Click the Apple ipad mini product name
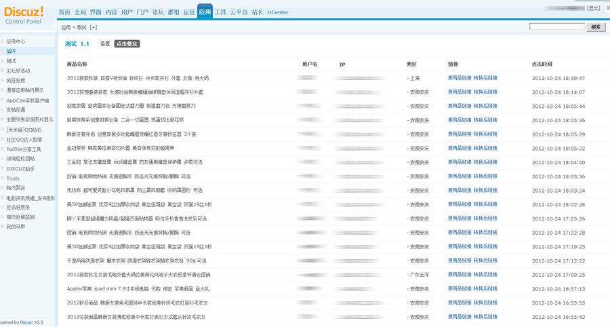The height and width of the screenshot is (327, 610). point(138,289)
